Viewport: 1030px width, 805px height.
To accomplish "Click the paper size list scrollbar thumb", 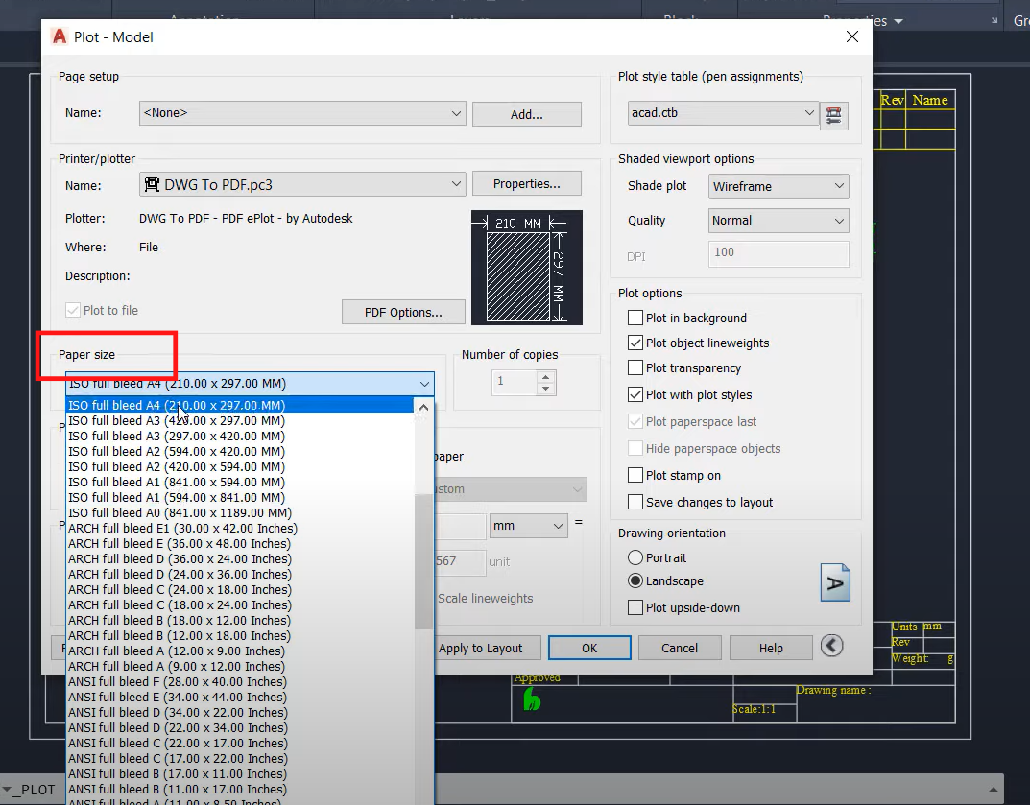I will tap(423, 561).
